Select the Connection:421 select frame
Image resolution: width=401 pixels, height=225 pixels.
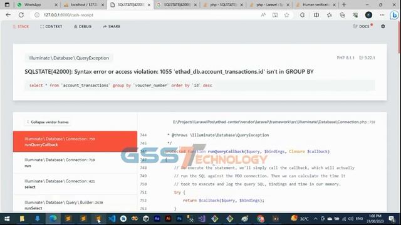pos(75,184)
